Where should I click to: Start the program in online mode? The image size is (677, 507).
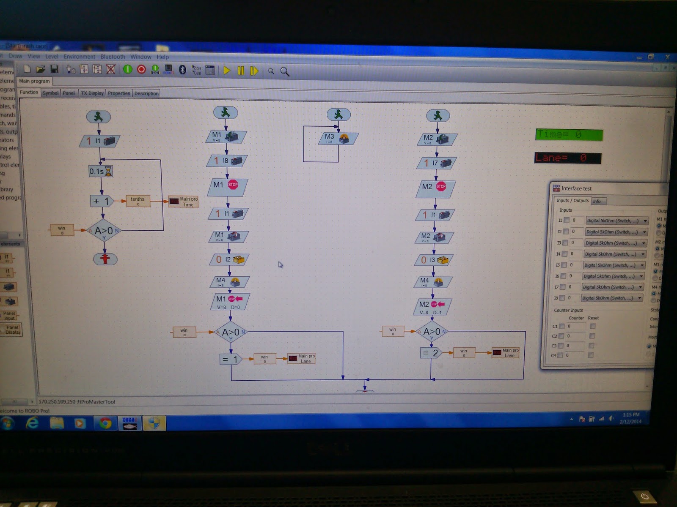coord(128,69)
